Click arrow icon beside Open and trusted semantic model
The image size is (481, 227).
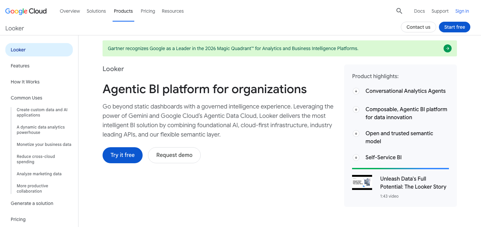click(356, 134)
